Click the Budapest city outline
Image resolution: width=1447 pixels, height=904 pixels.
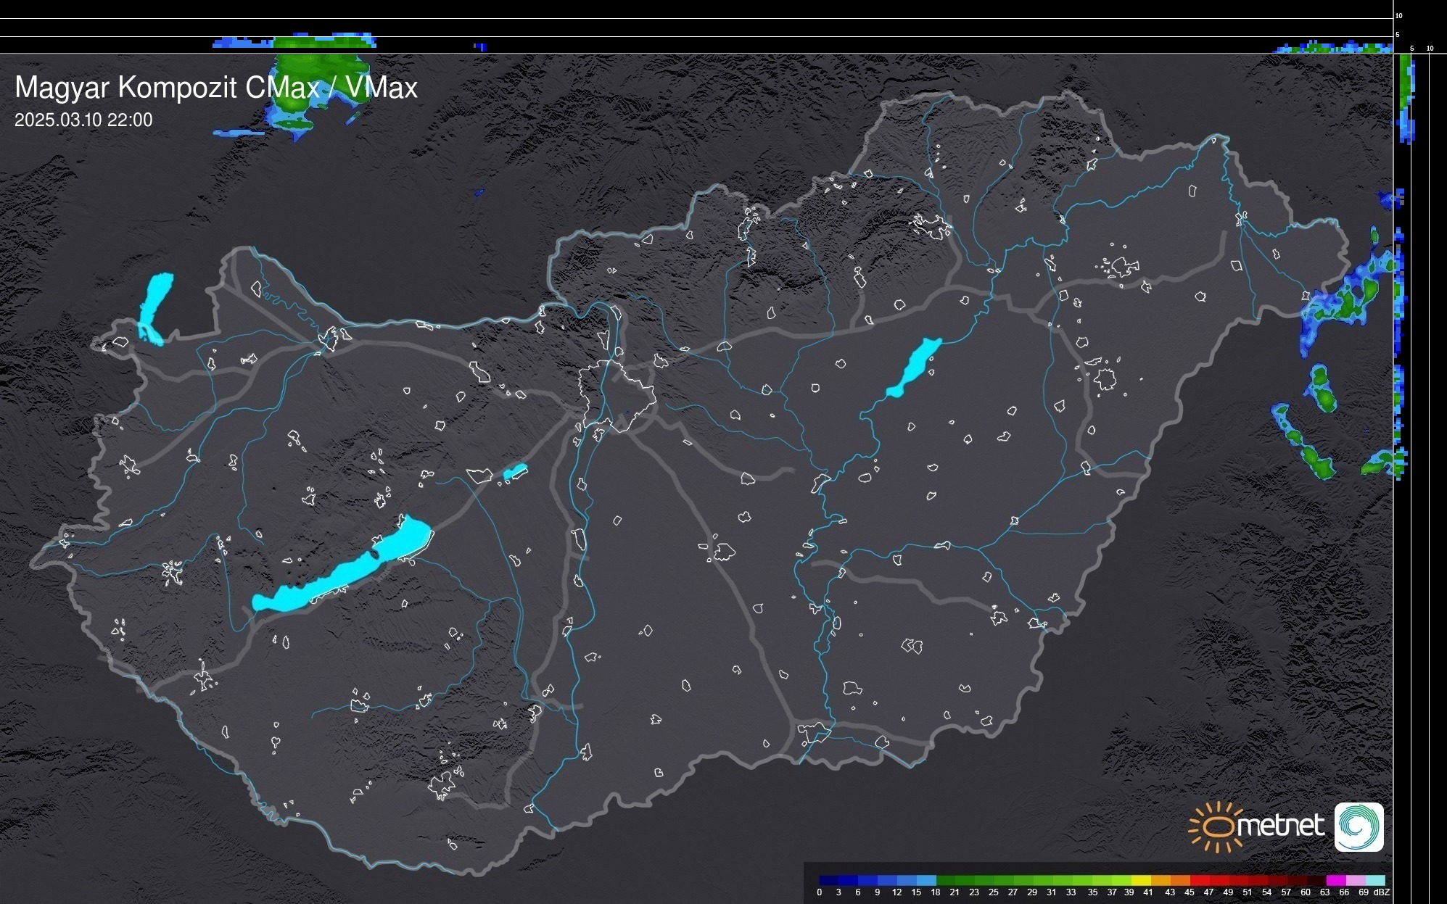coord(617,395)
